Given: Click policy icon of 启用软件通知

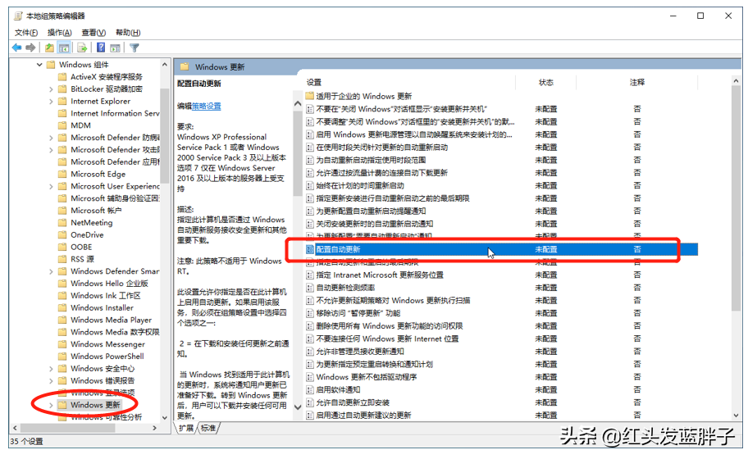Looking at the screenshot, I should pos(309,389).
